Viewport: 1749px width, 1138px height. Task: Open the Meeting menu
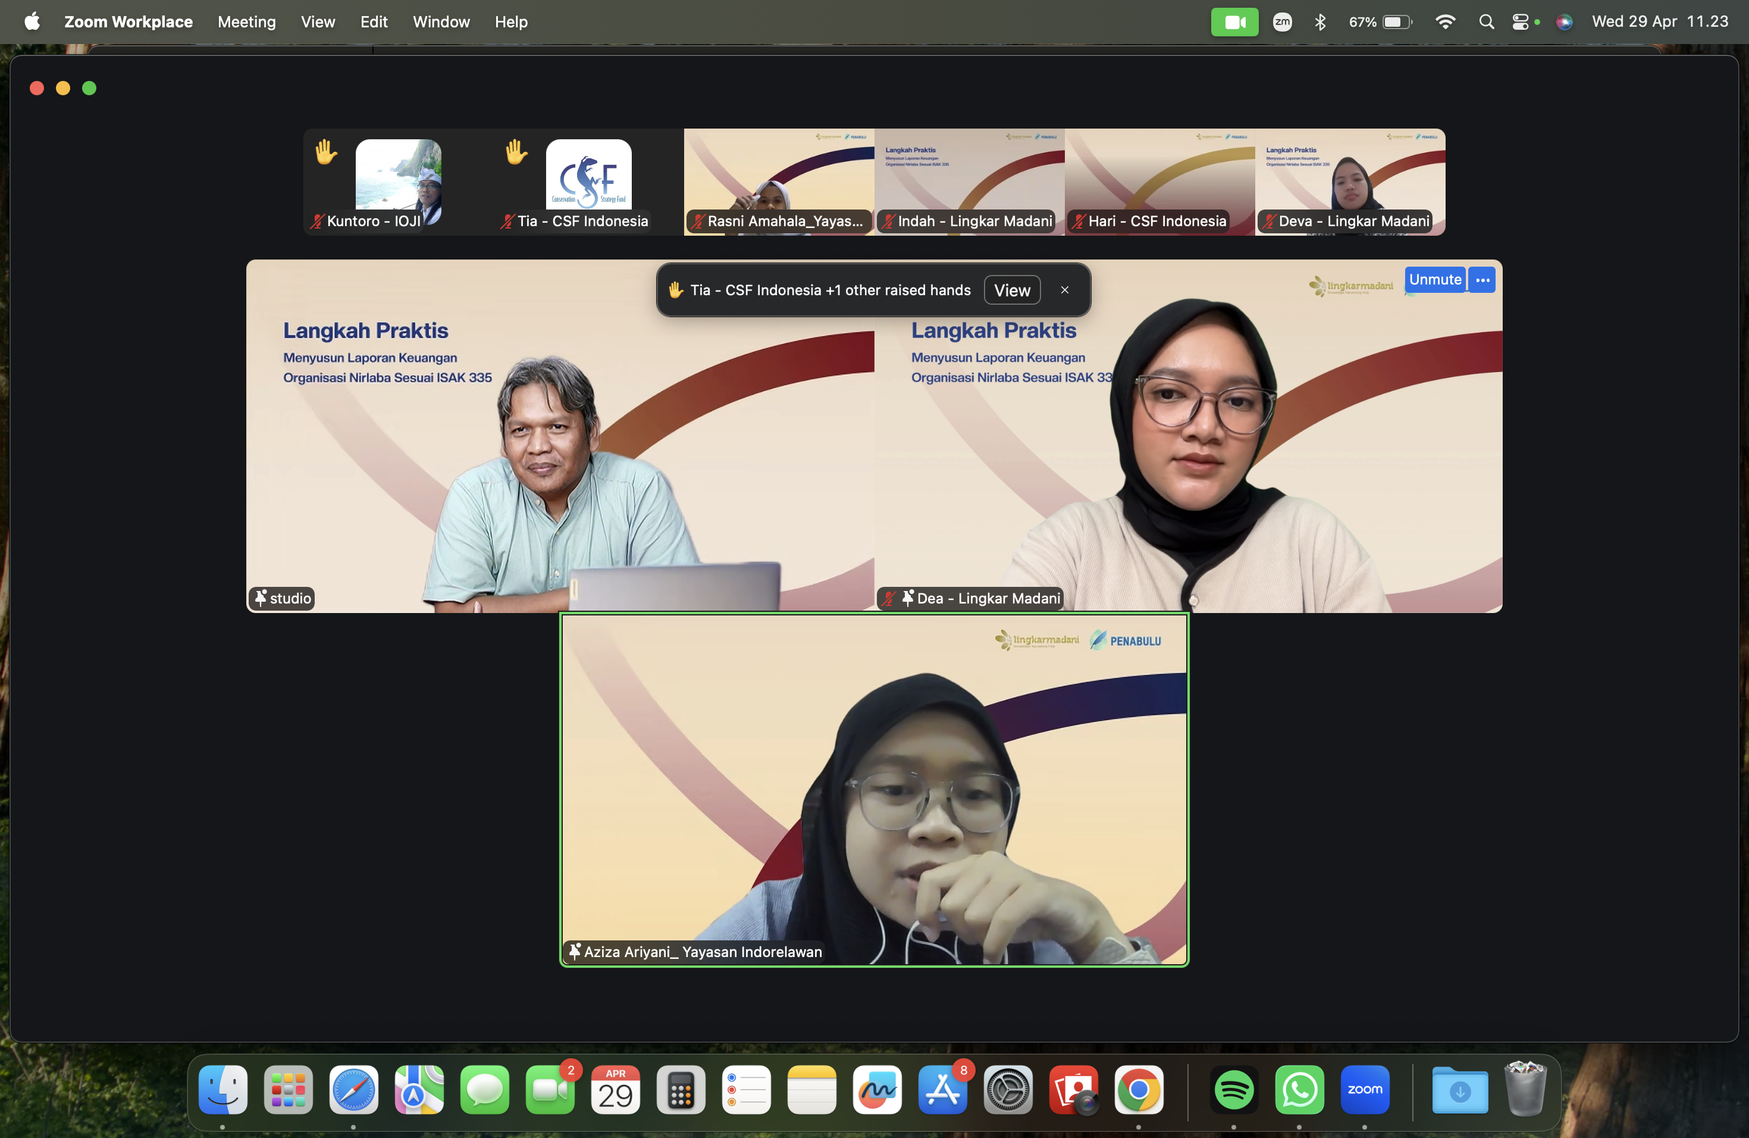tap(247, 22)
